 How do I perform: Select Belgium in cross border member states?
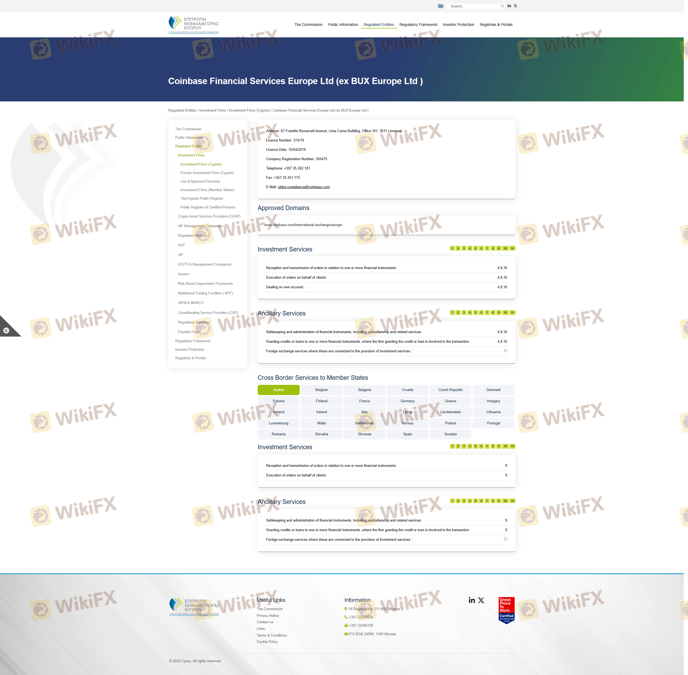click(322, 390)
